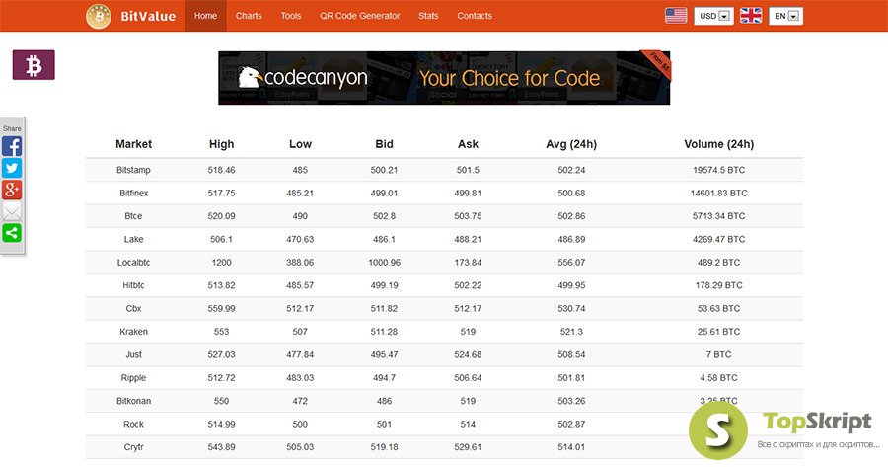Click the purple Bitcoin badge icon
Image resolution: width=888 pixels, height=467 pixels.
point(34,64)
